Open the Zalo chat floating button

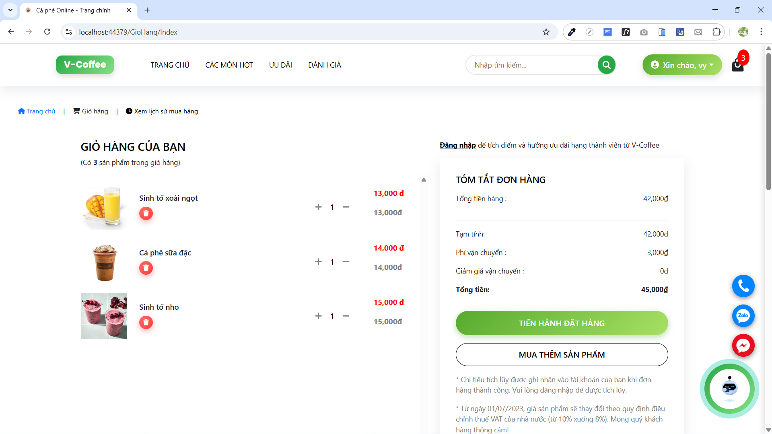coord(743,316)
